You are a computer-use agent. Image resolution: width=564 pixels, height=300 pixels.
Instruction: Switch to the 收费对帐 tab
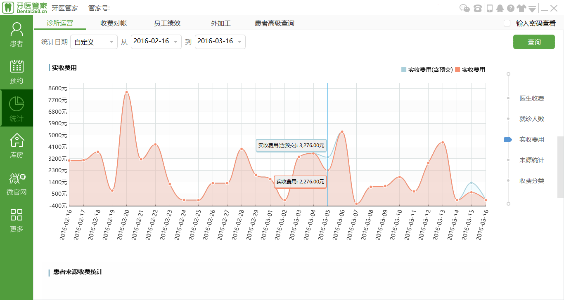pos(114,23)
